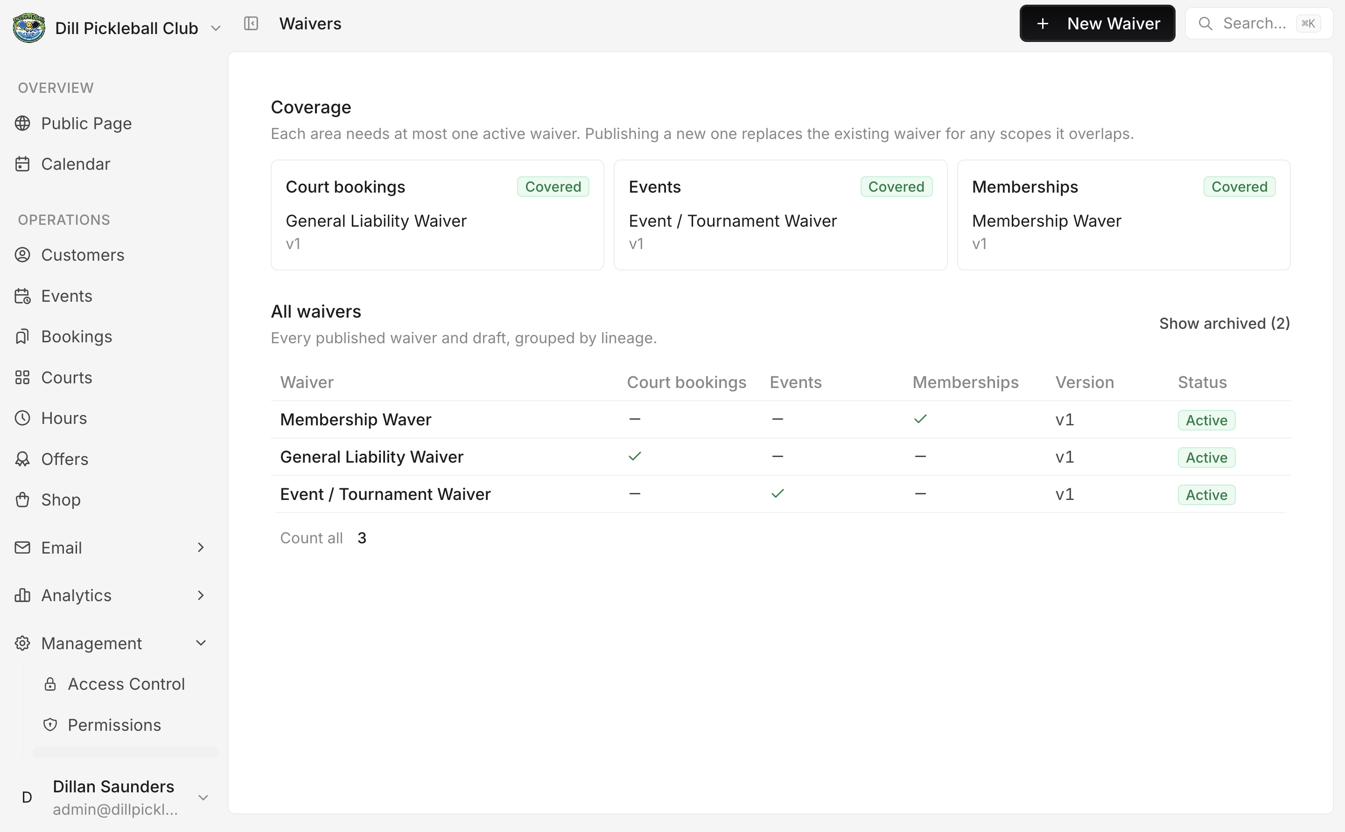The height and width of the screenshot is (832, 1345).
Task: Click the Calendar icon in sidebar
Action: [22, 164]
